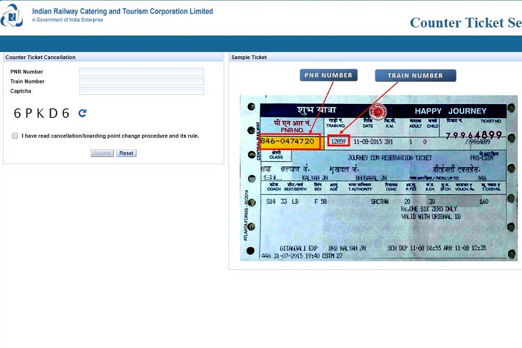The image size is (522, 348).
Task: Click the HAPPY JOURNEY text on ticket
Action: tap(451, 111)
